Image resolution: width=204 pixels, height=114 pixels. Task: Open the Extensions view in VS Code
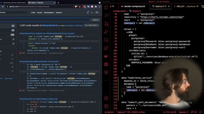(x=106, y=48)
